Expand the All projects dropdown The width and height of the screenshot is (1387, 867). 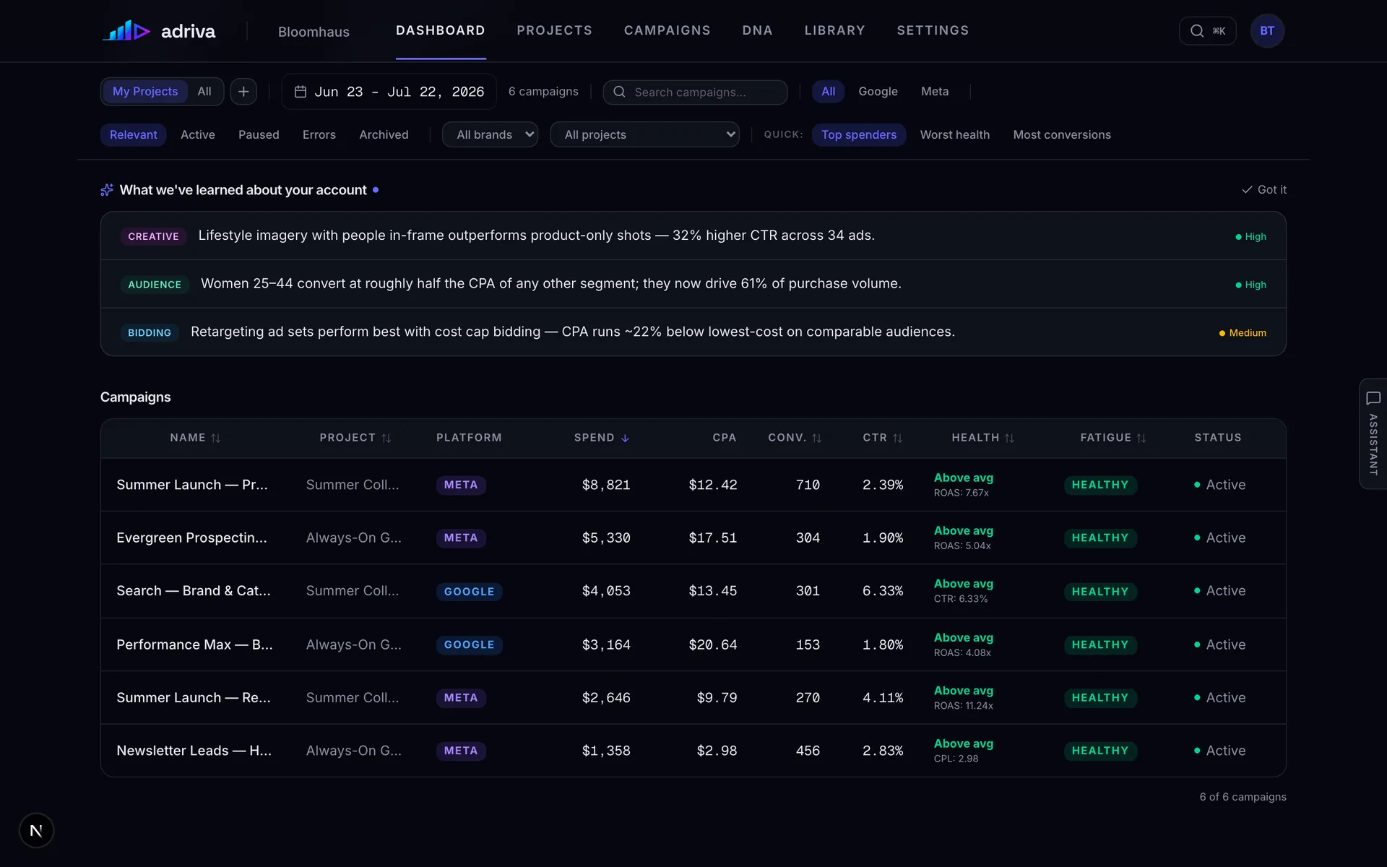click(x=644, y=135)
